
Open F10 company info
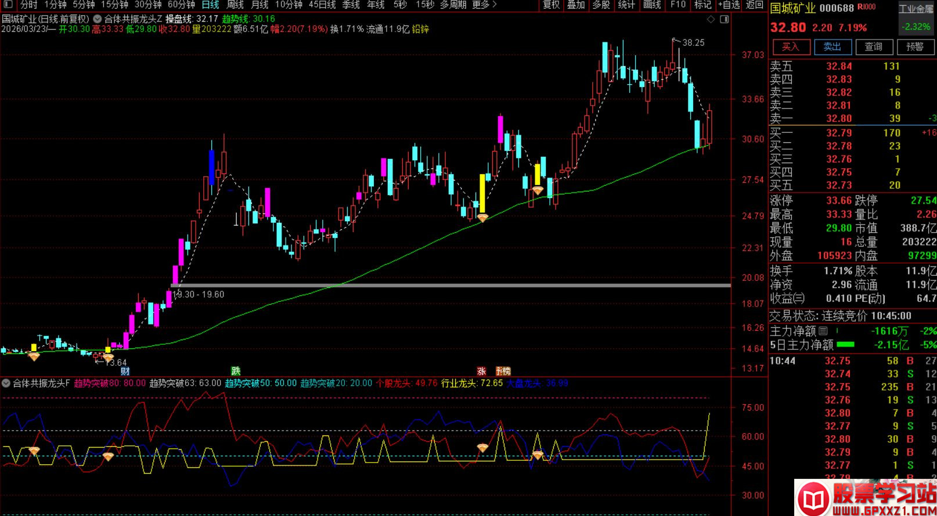677,5
